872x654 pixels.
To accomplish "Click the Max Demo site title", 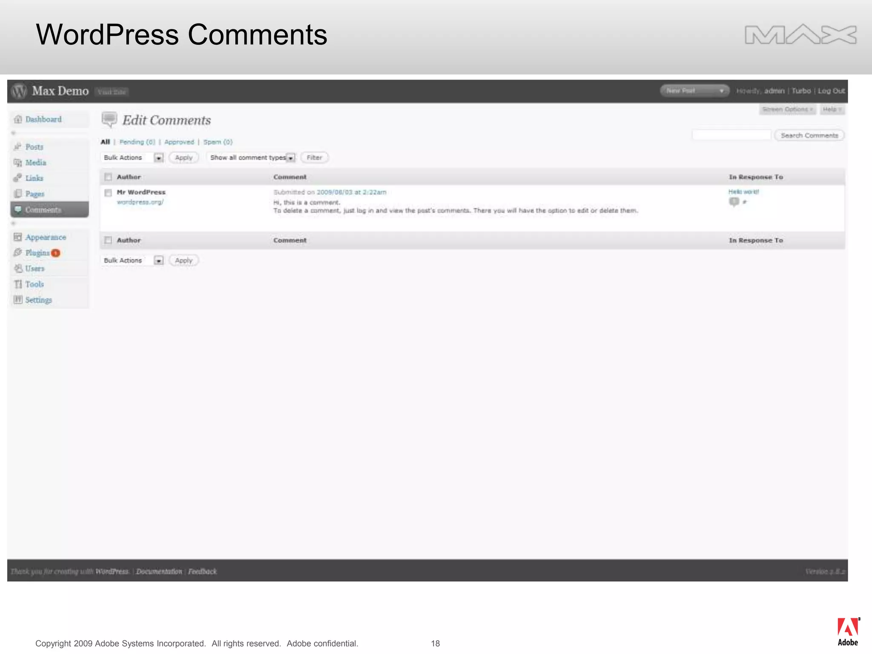I will click(60, 91).
